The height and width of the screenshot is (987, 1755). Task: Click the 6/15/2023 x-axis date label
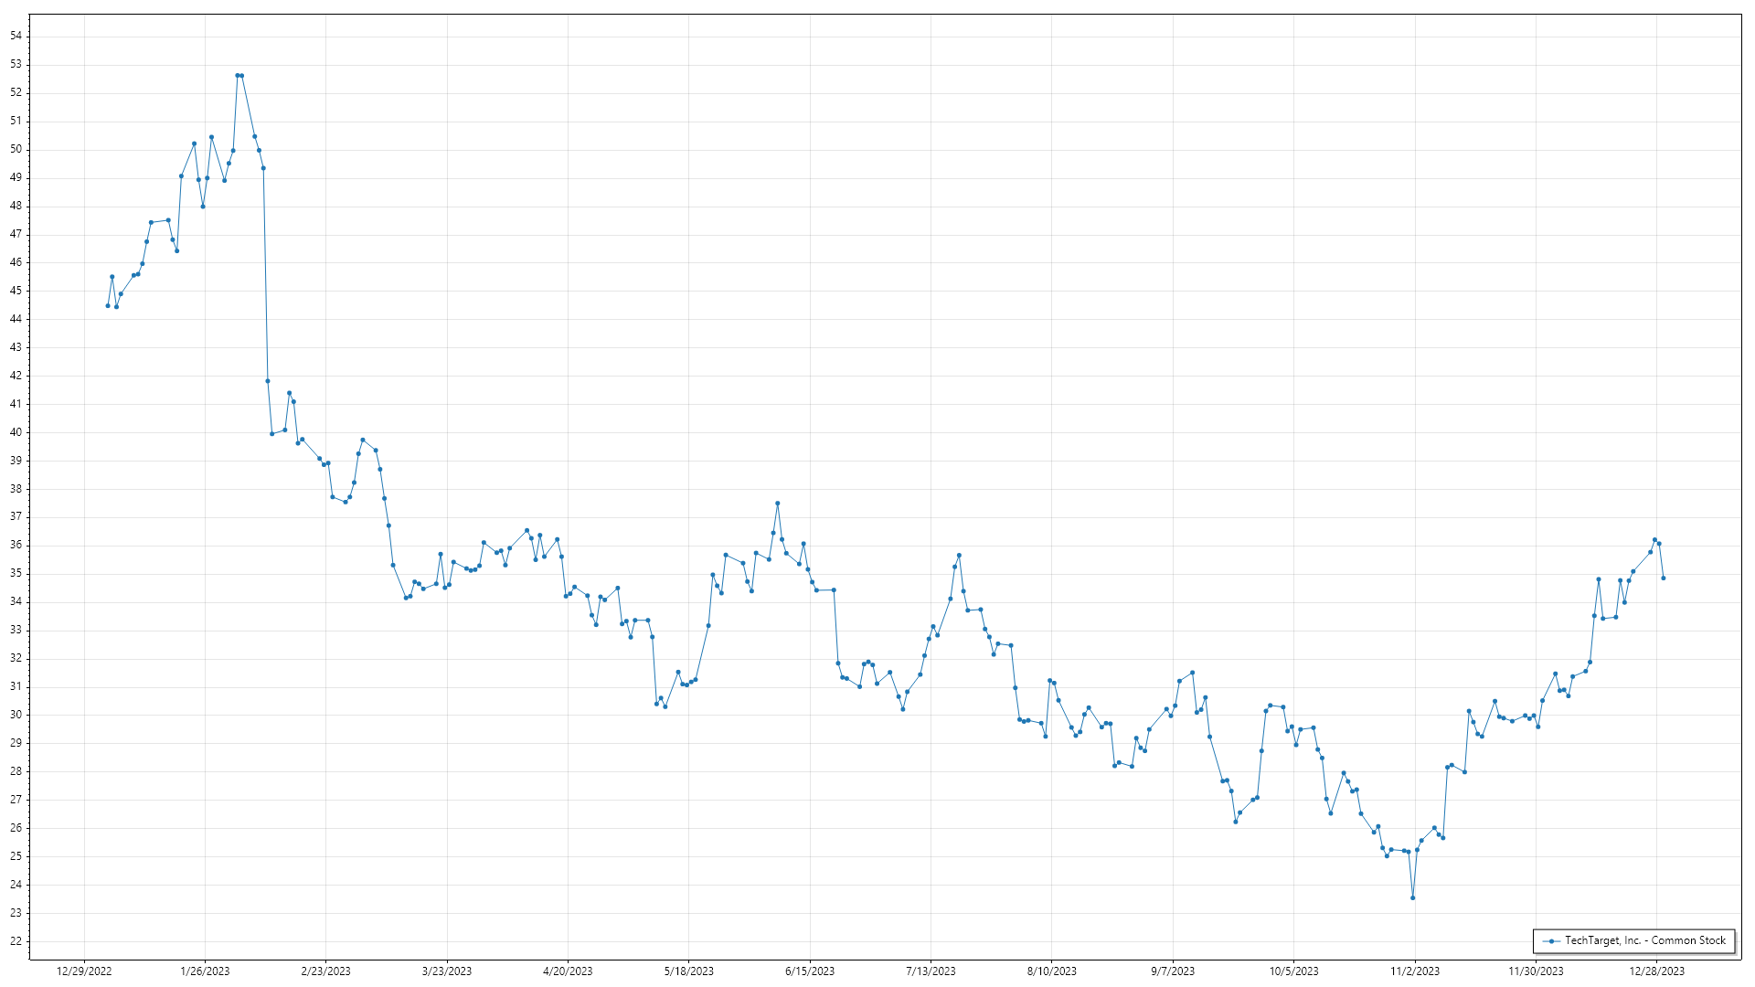click(810, 971)
